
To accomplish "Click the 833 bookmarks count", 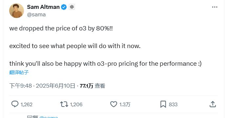I will (x=173, y=104).
